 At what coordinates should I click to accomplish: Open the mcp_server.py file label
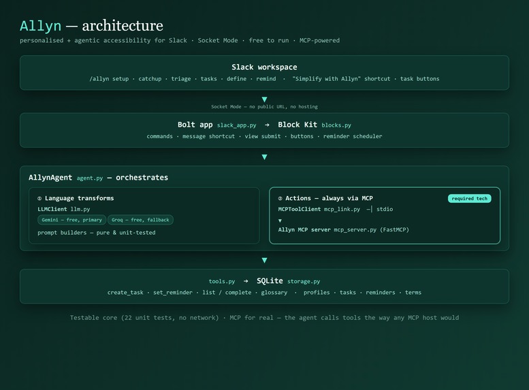tap(355, 230)
